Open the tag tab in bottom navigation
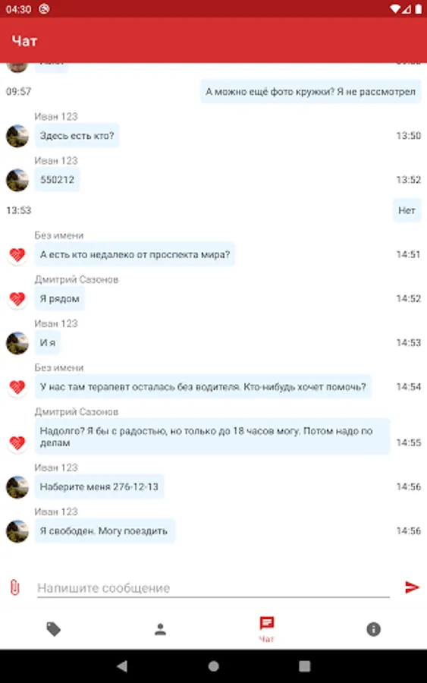 tap(54, 629)
